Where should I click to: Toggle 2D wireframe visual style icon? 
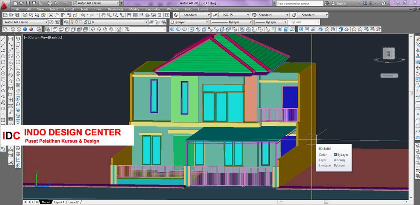click(x=5, y=29)
